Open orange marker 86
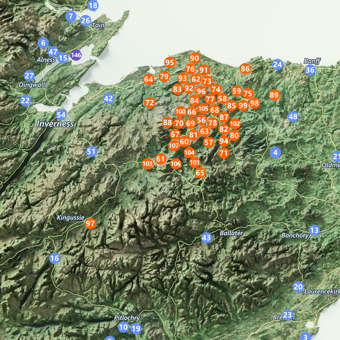This screenshot has height=340, width=340. 245,69
